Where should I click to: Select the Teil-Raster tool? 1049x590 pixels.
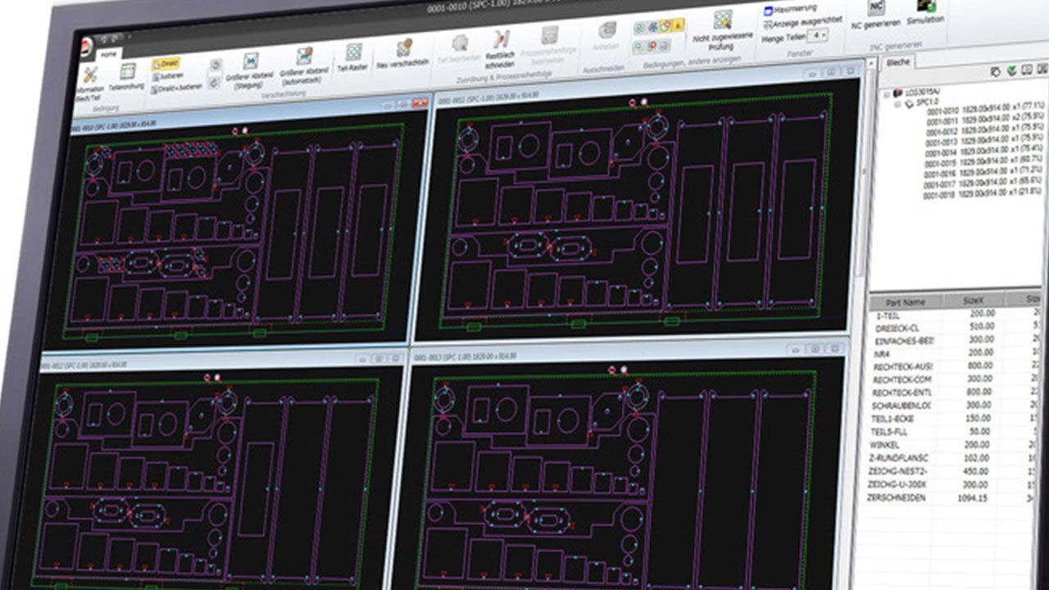click(354, 57)
